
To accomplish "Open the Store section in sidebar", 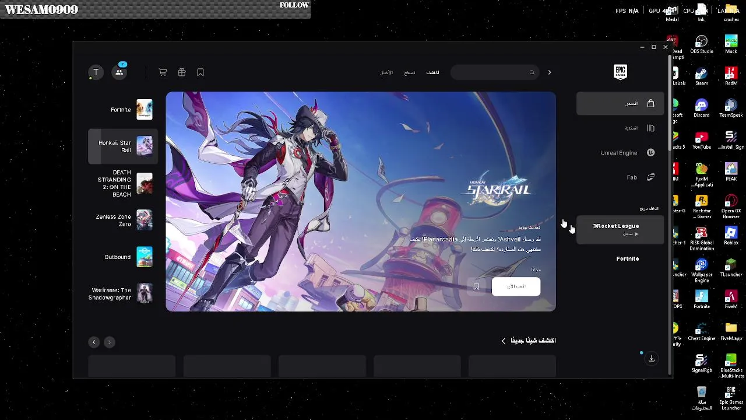I will point(620,104).
